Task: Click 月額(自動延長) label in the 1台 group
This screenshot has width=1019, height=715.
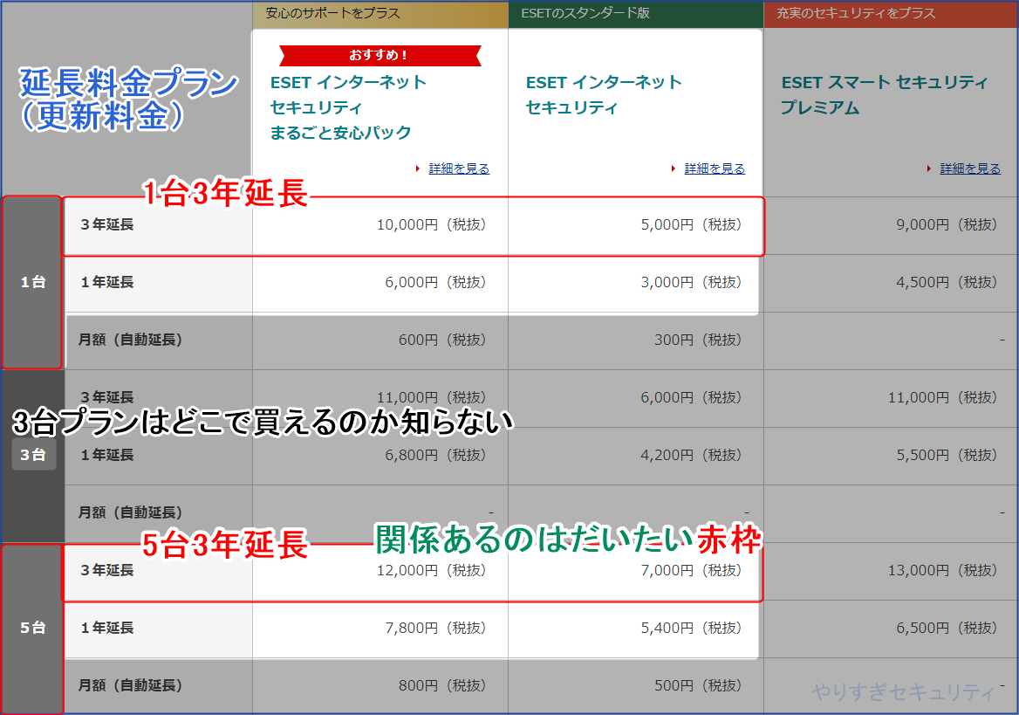Action: [130, 340]
